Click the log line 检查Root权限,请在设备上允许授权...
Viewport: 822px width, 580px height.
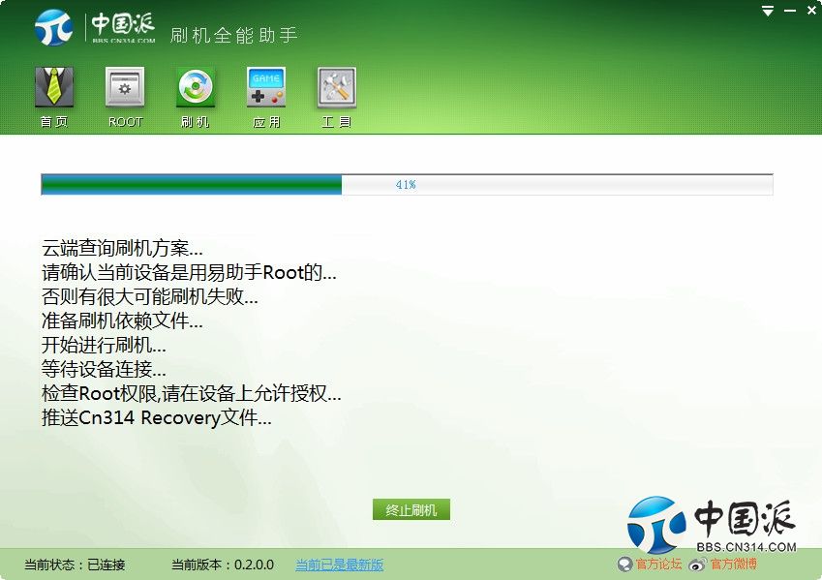(x=192, y=393)
